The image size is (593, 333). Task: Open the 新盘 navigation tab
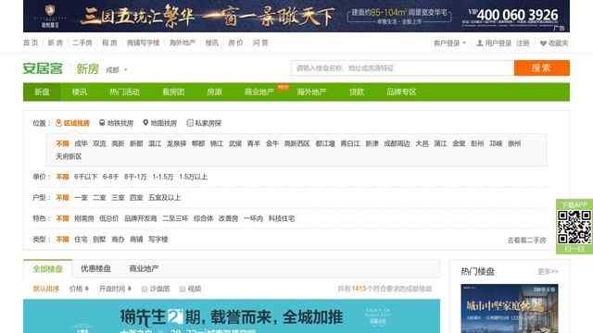(42, 92)
